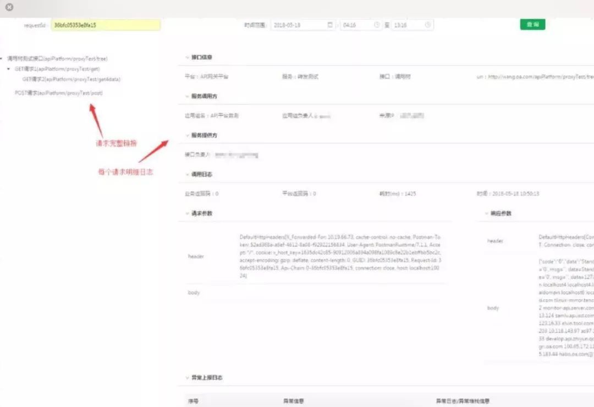Screen dimensions: 594x407
Task: Select POST请求 (apiPlatform/proxyTest/post) row
Action: tap(59, 93)
